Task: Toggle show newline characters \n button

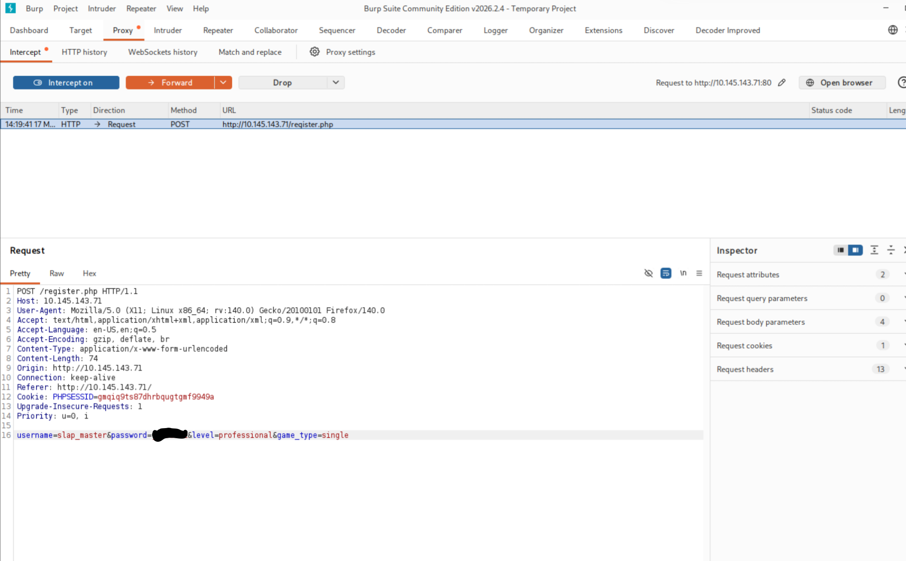Action: click(683, 273)
